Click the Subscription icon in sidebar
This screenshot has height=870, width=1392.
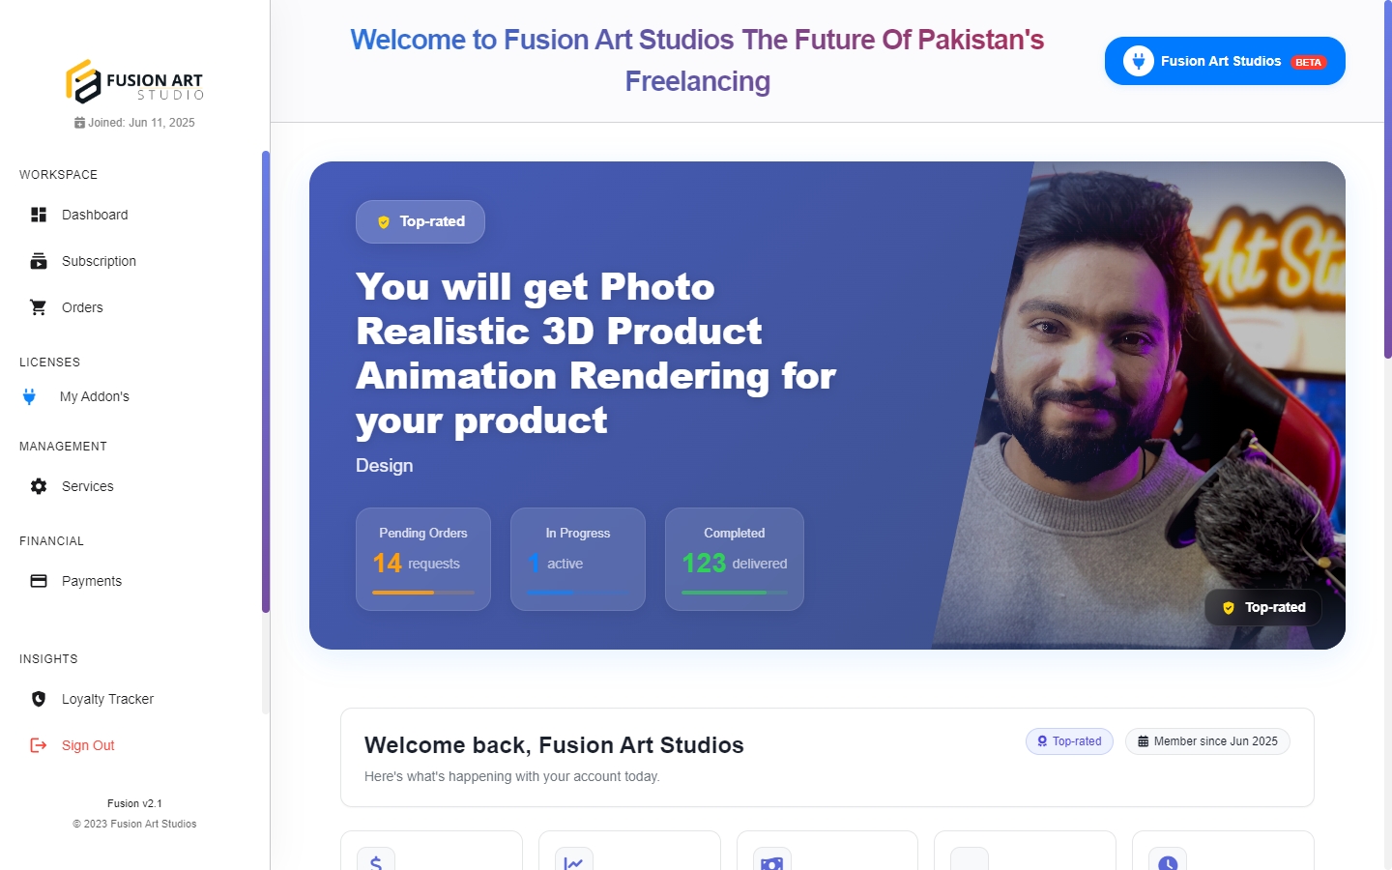(39, 261)
